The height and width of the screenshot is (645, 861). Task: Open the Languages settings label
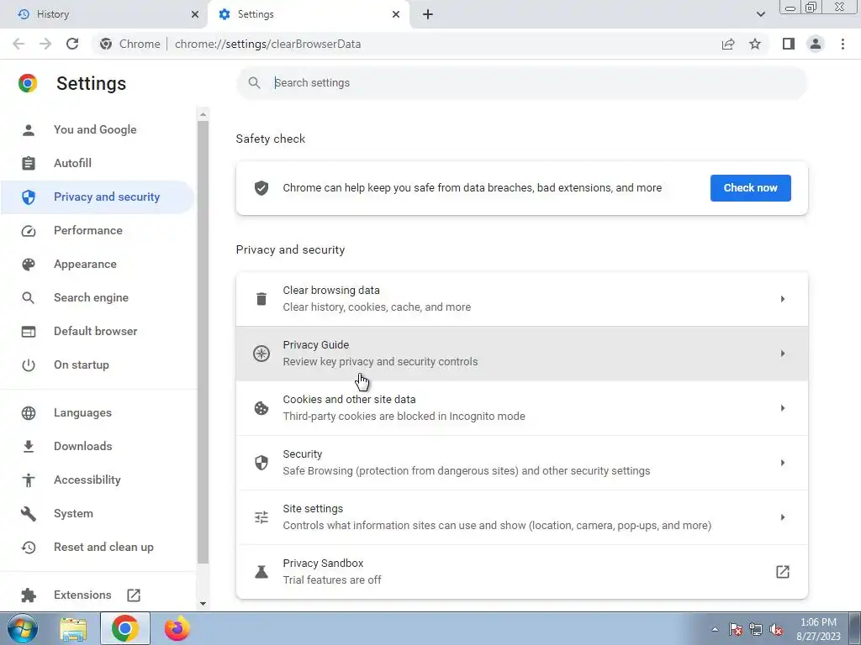point(82,413)
